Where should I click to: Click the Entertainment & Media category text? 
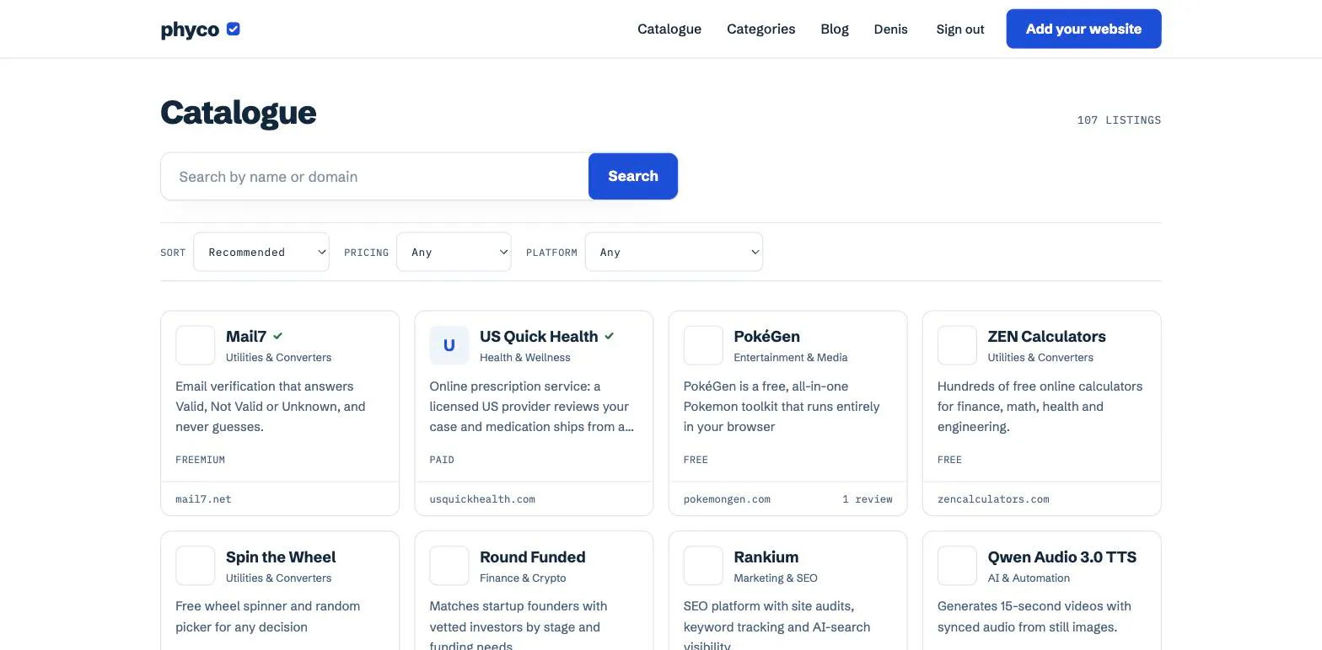pos(790,358)
